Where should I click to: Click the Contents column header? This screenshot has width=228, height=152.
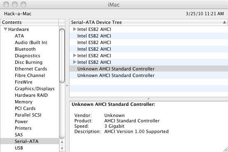(30, 22)
